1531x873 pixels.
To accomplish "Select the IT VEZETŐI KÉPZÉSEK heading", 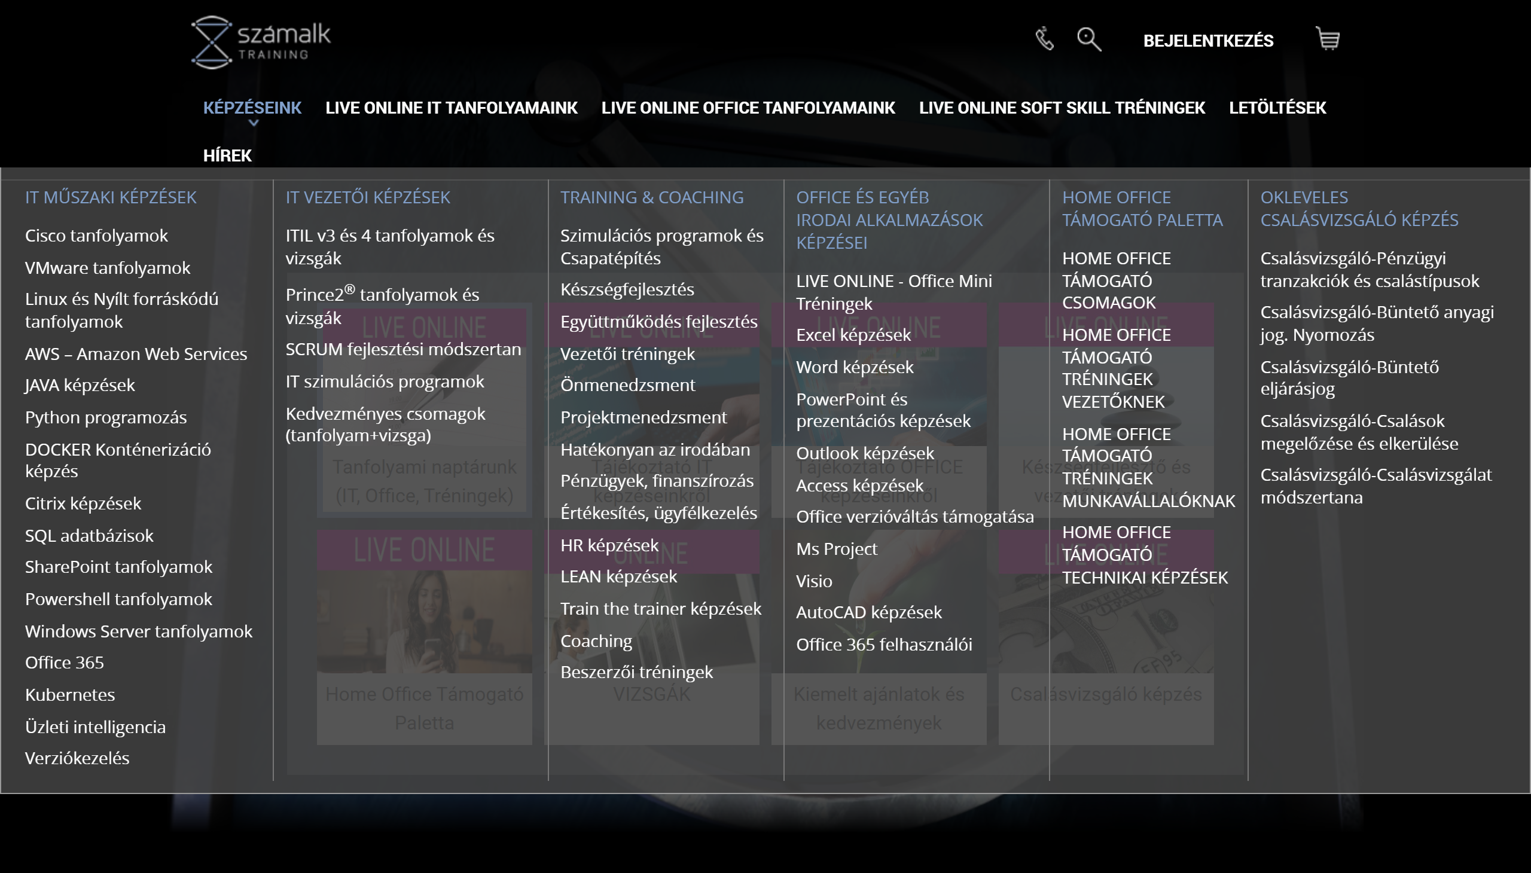I will 368,197.
